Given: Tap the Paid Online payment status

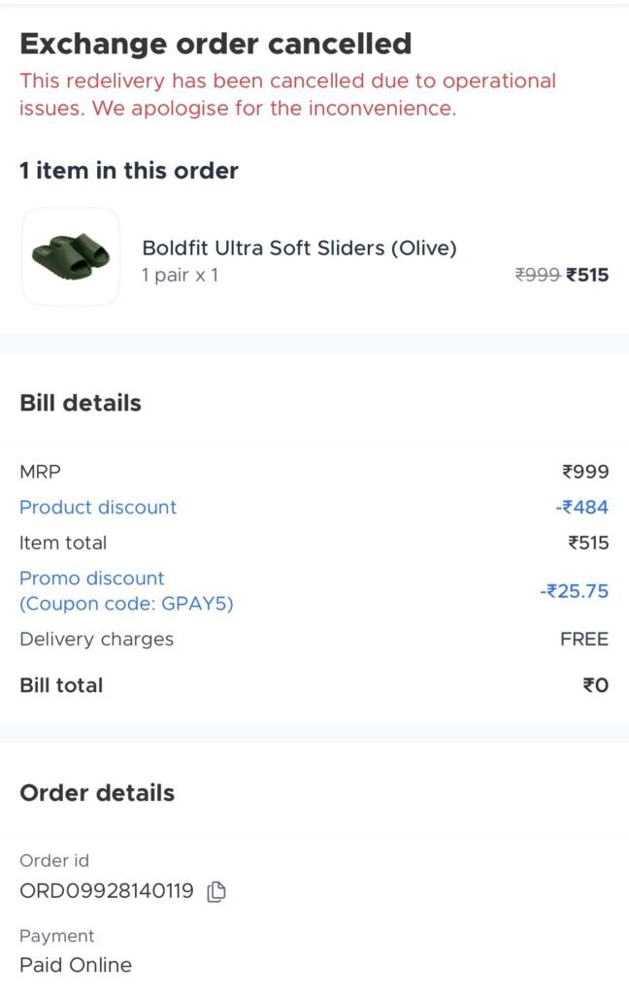Looking at the screenshot, I should (x=76, y=965).
